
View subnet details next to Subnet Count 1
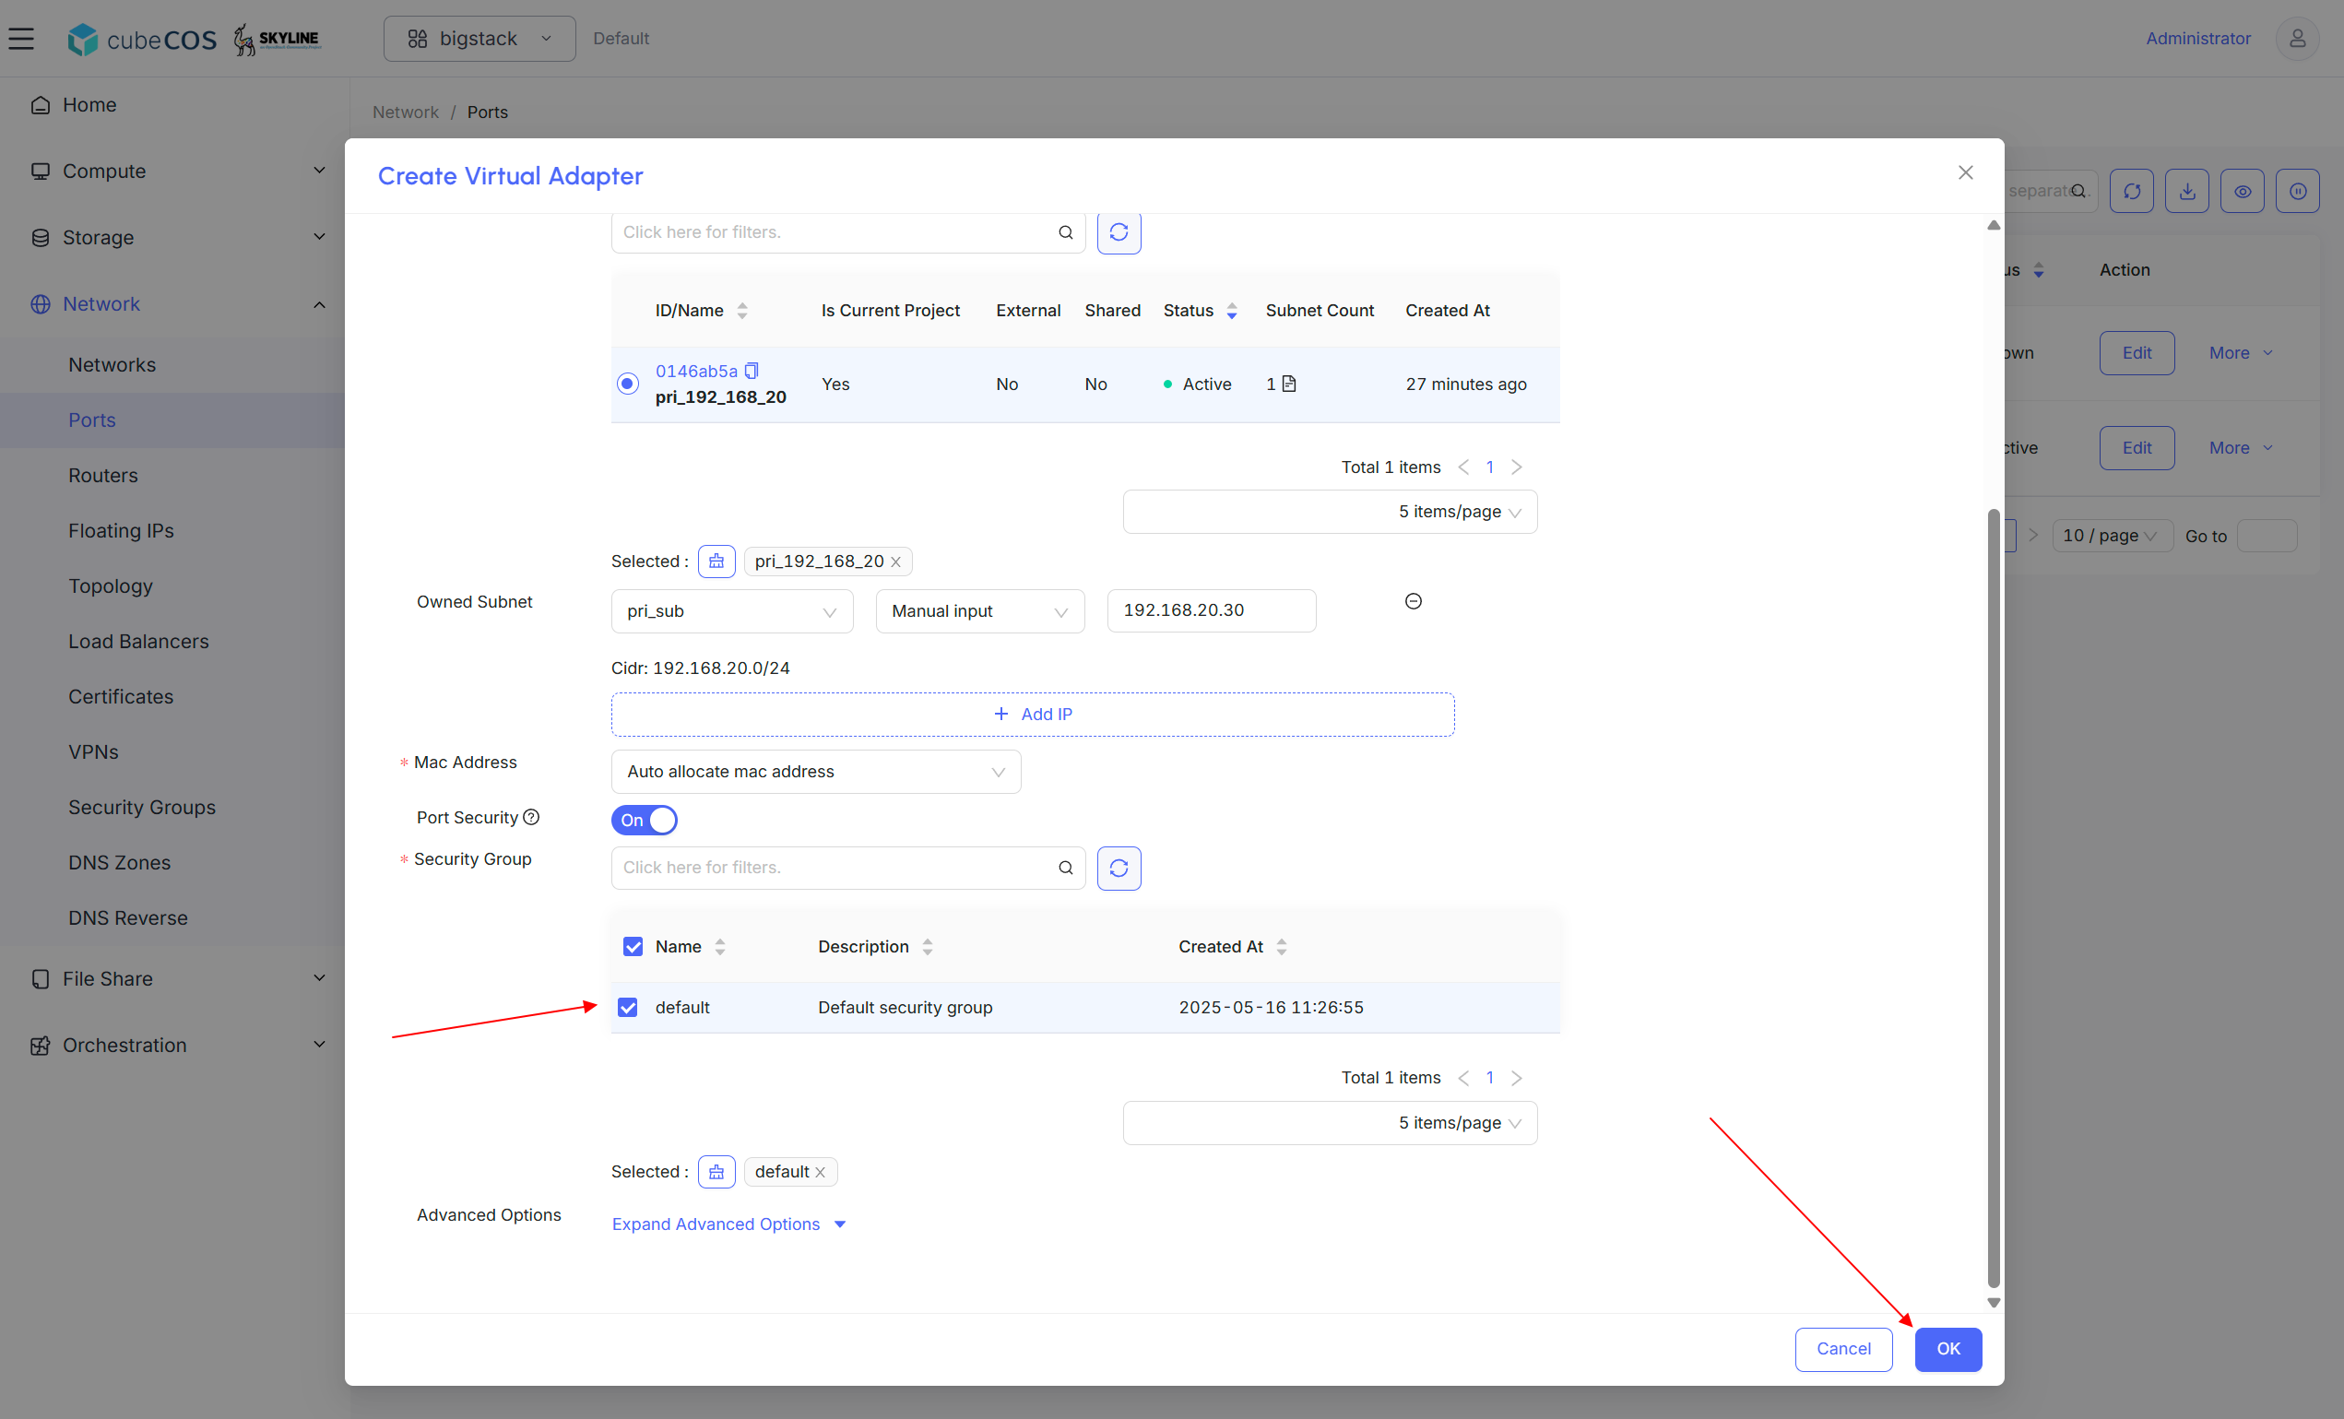pyautogui.click(x=1289, y=384)
